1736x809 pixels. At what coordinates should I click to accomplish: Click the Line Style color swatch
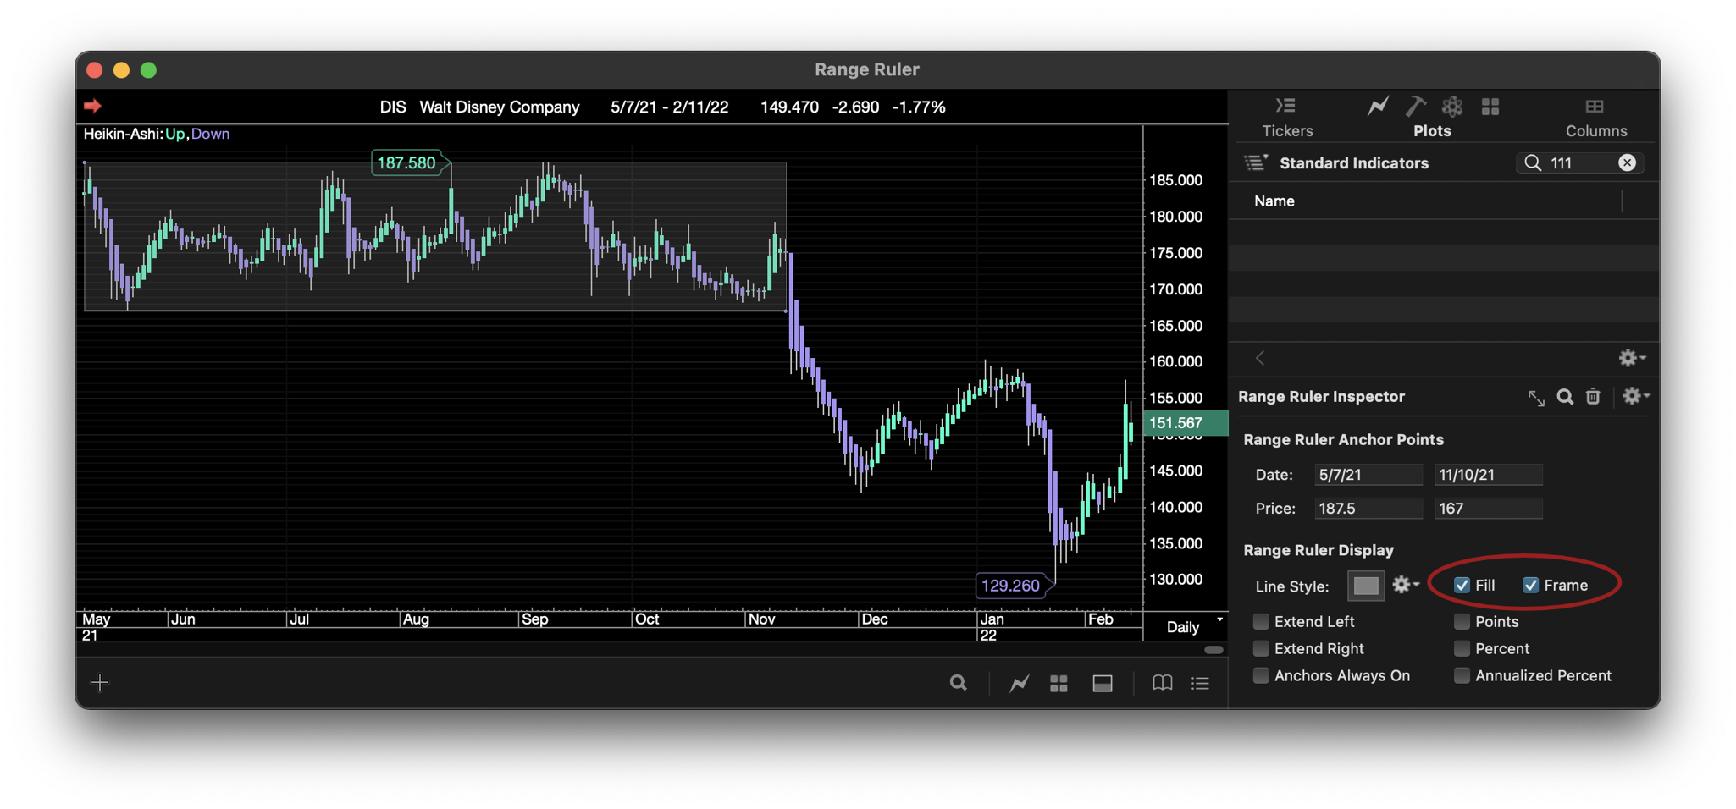(1365, 586)
